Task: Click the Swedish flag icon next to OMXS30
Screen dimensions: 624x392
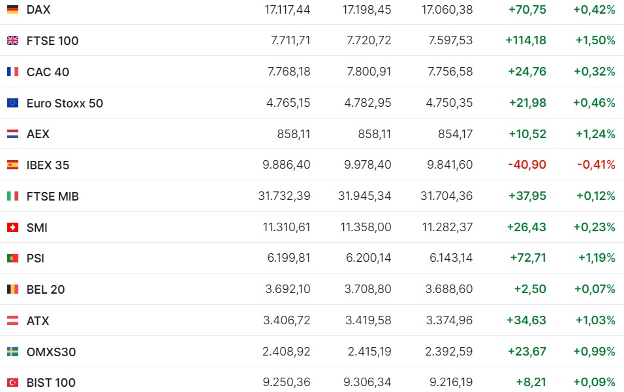Action: [13, 352]
